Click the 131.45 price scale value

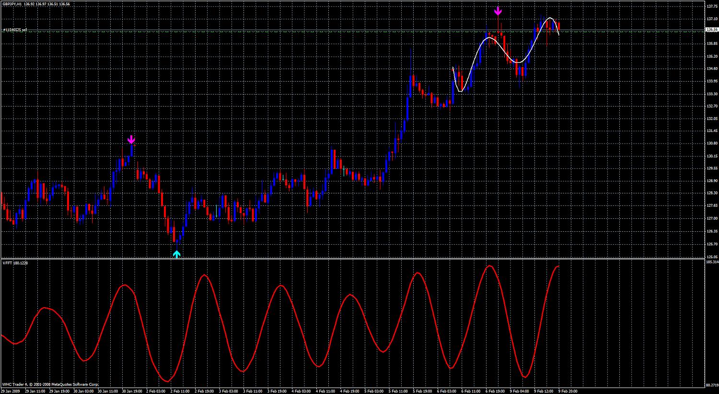pos(712,131)
